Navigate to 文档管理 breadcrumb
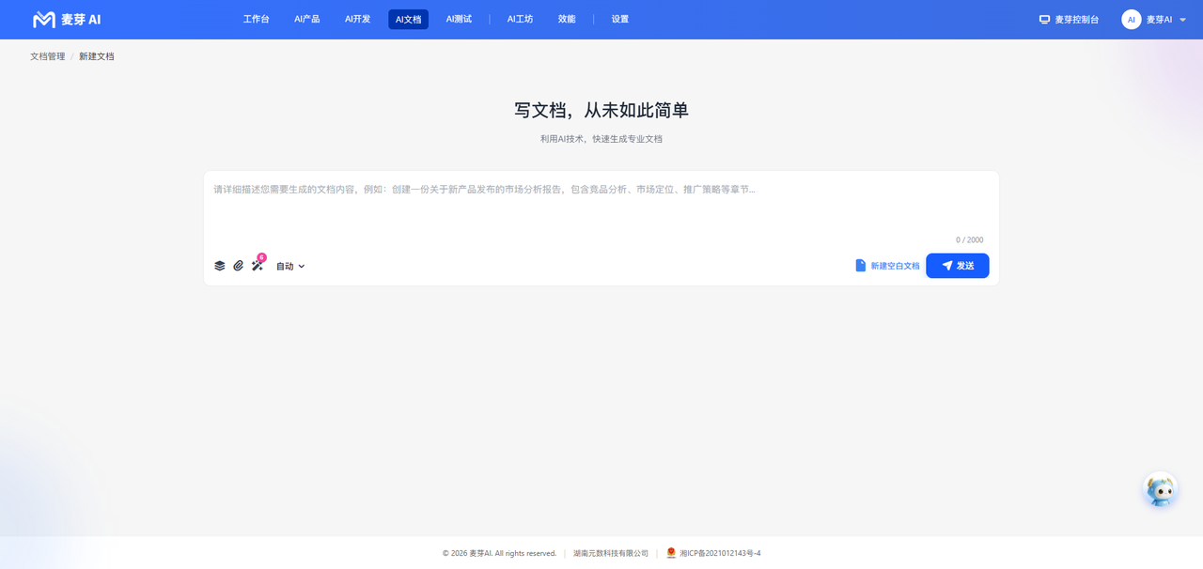Viewport: 1203px width, 569px height. click(48, 56)
